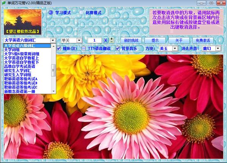This screenshot has height=163, width=227.
Task: Toggle the 粗体(汉) checkbox
Action: tap(59, 48)
